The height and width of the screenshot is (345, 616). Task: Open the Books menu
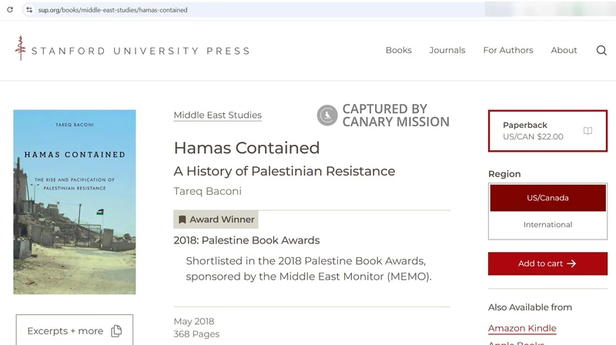(398, 50)
